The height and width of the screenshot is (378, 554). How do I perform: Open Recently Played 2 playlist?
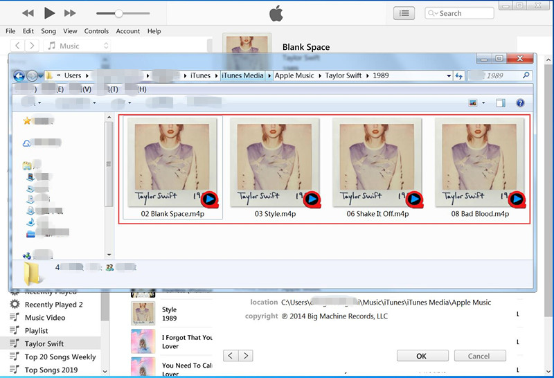[54, 305]
